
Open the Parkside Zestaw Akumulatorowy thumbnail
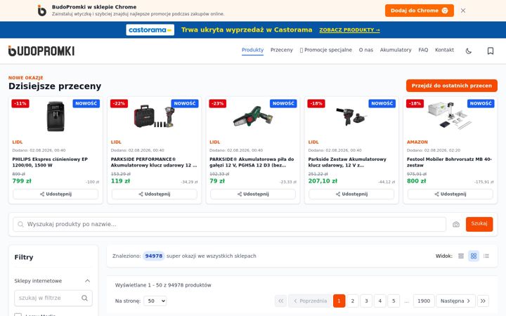351,117
